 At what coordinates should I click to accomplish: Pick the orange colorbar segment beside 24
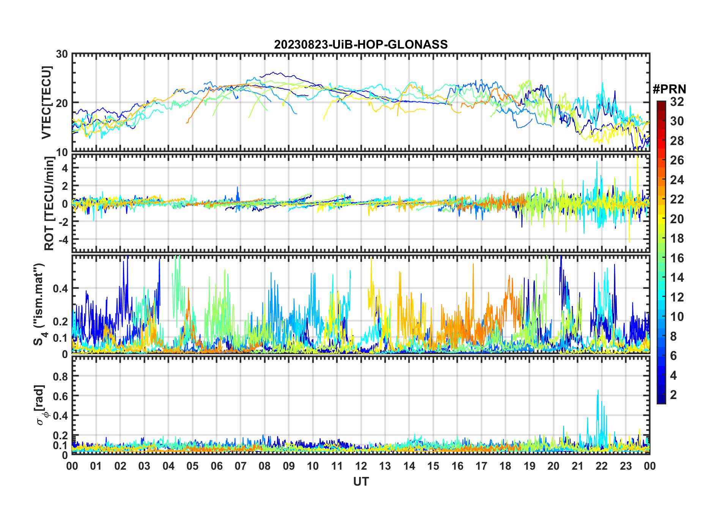coord(661,180)
